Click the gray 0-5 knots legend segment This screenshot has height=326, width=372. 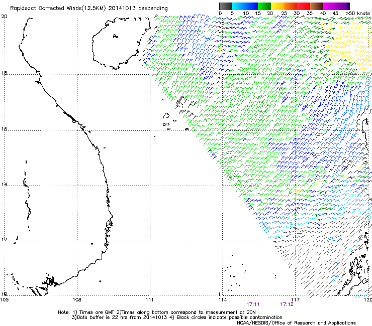[x=225, y=6]
